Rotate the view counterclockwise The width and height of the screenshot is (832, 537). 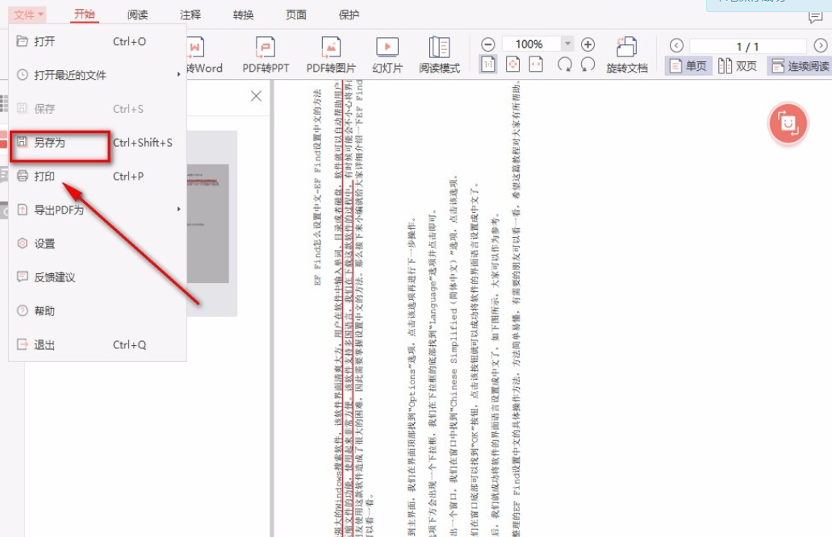click(587, 64)
